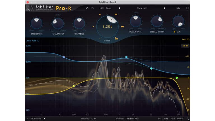Image resolution: width=215 pixels, height=121 pixels.
Task: Click the Out 0.0 dB output level
Action: (x=179, y=118)
